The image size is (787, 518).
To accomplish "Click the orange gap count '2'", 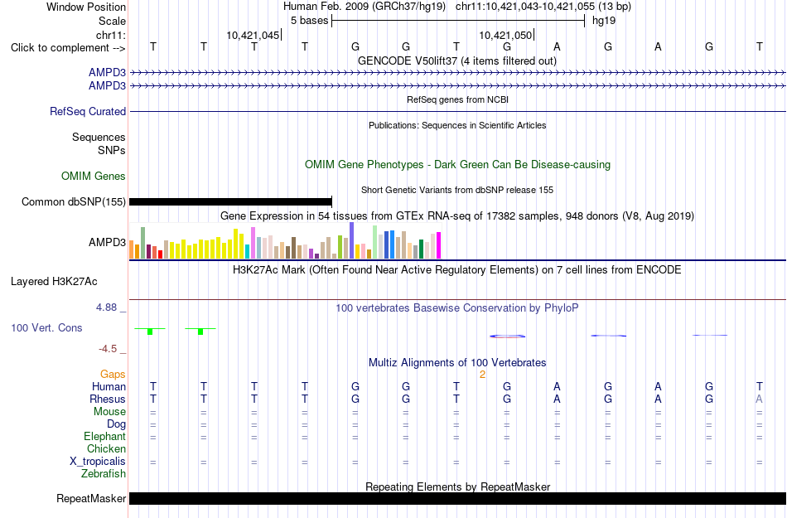I will coord(482,375).
